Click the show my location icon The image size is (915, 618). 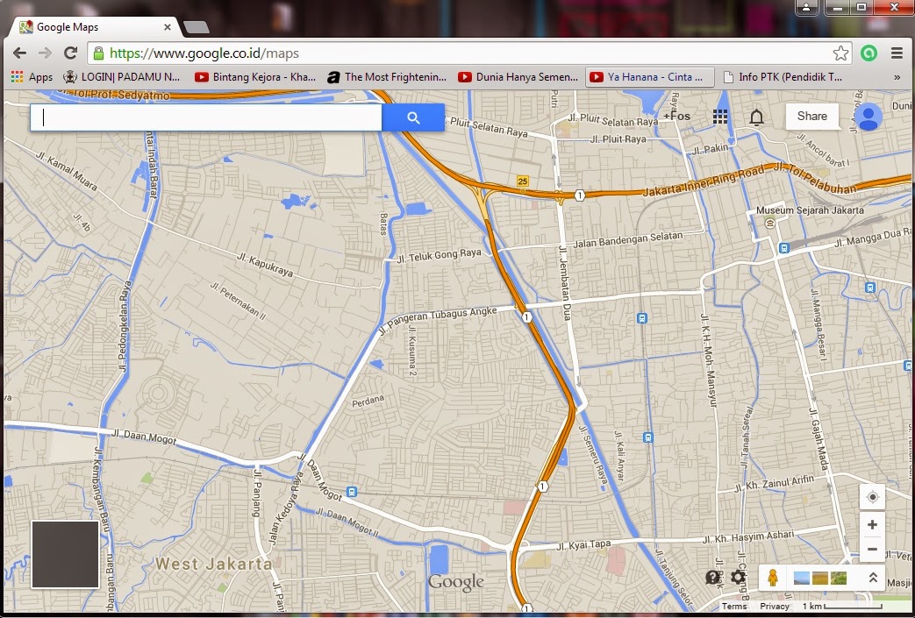click(872, 497)
